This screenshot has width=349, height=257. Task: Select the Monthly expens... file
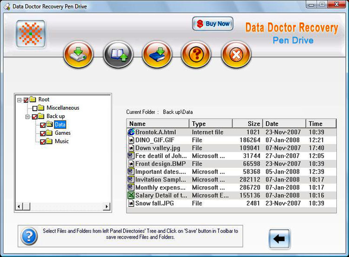[160, 188]
